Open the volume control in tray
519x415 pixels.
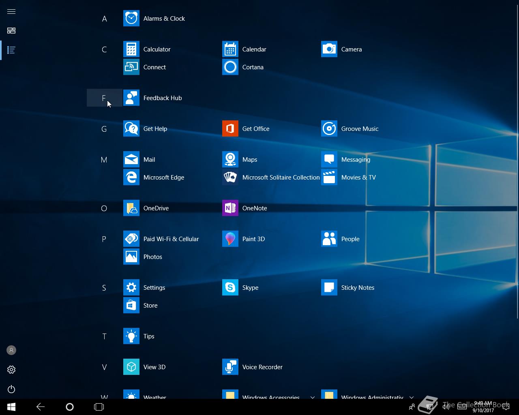446,407
